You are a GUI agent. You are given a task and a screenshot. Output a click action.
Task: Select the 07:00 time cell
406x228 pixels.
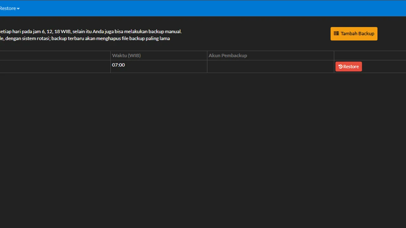(x=159, y=66)
